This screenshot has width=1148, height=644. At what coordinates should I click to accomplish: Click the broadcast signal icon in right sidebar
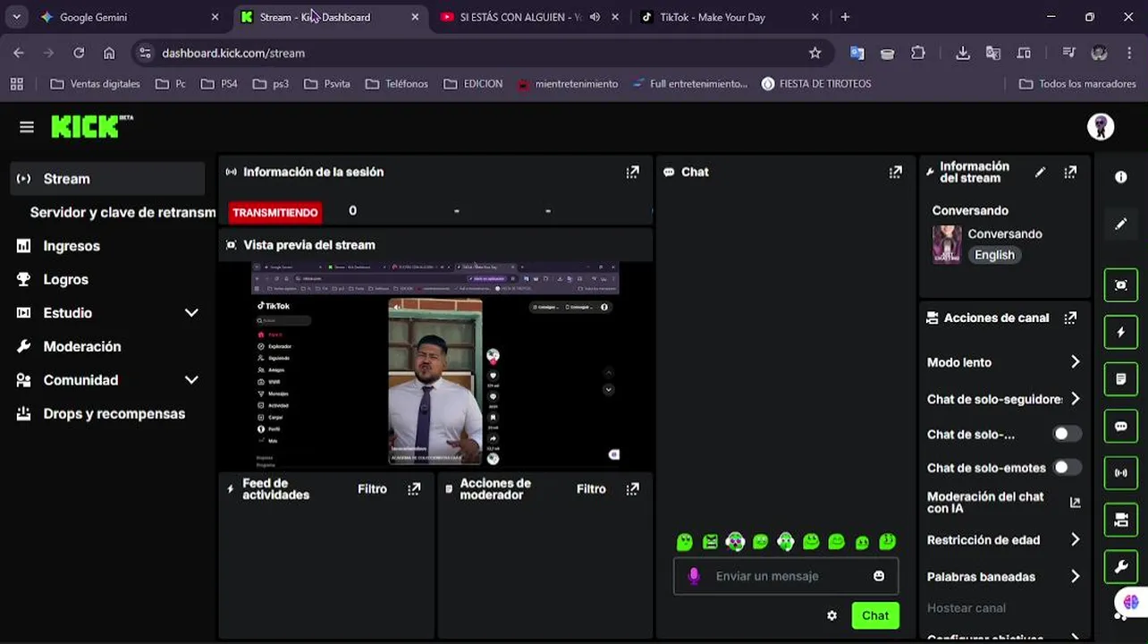click(x=1121, y=472)
